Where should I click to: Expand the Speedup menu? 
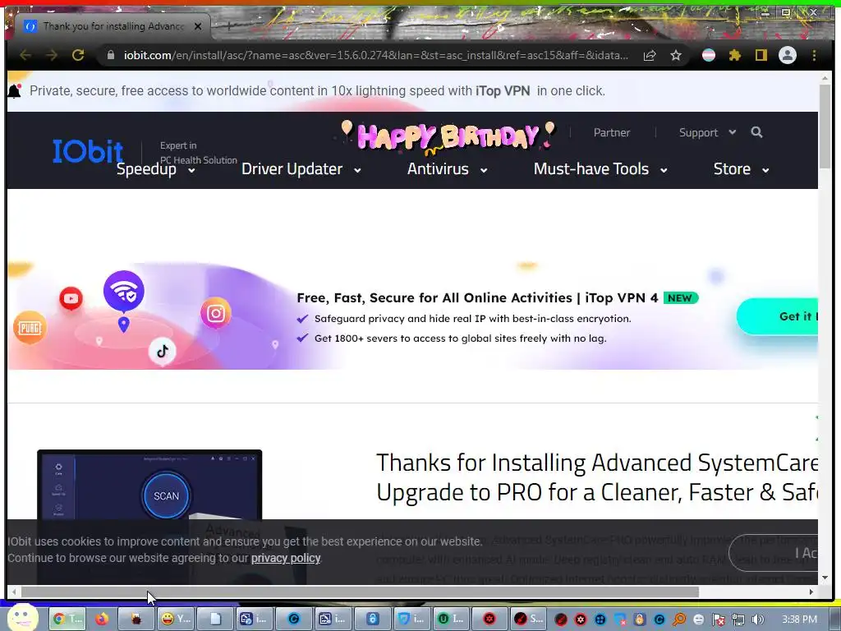pos(155,169)
